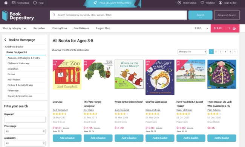
Task: Open the Most popular sort dropdown
Action: click(192, 52)
